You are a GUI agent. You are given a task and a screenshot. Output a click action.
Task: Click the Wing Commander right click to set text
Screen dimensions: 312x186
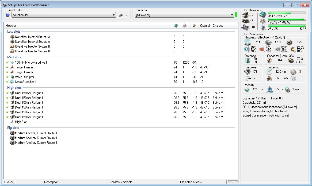point(265,111)
